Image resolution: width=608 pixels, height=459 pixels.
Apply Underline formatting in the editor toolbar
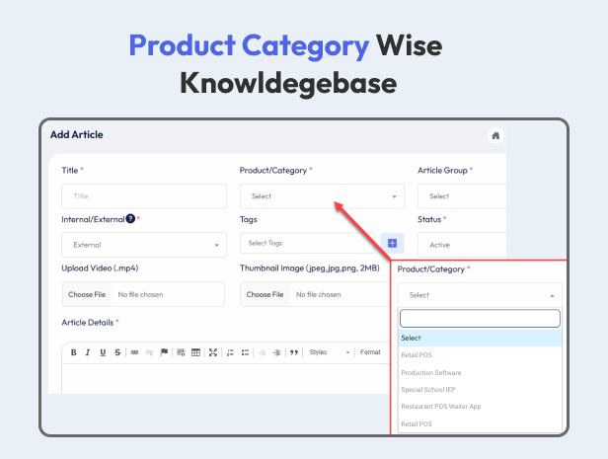[x=103, y=352]
